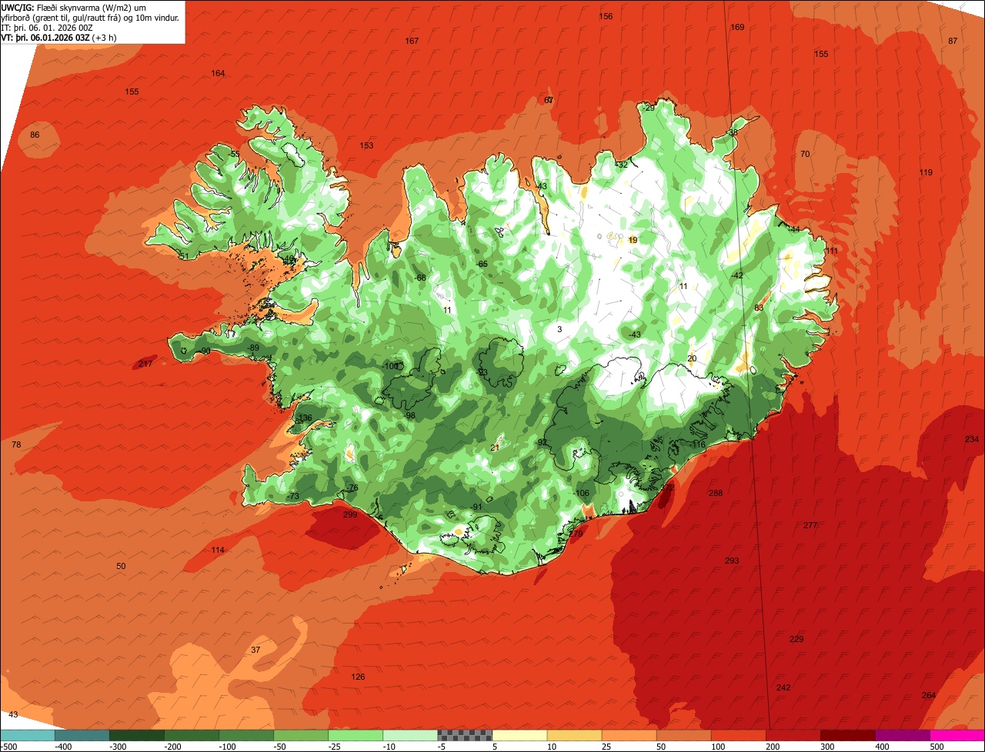Click the value -136 on the map

point(304,418)
